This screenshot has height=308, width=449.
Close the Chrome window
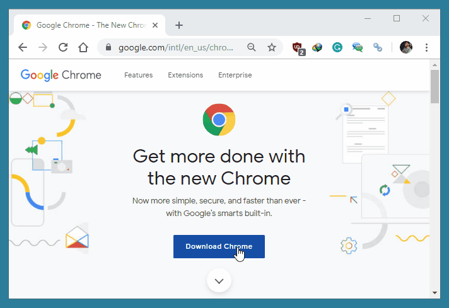tap(426, 19)
